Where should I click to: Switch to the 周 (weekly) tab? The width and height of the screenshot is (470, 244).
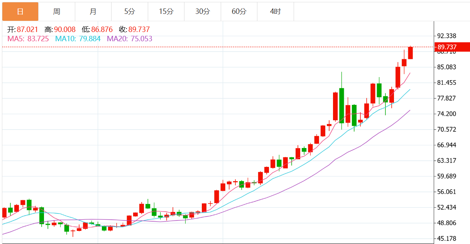[x=57, y=12]
